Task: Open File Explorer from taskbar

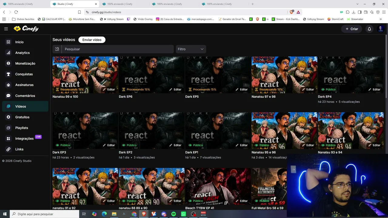Action: (x=114, y=214)
